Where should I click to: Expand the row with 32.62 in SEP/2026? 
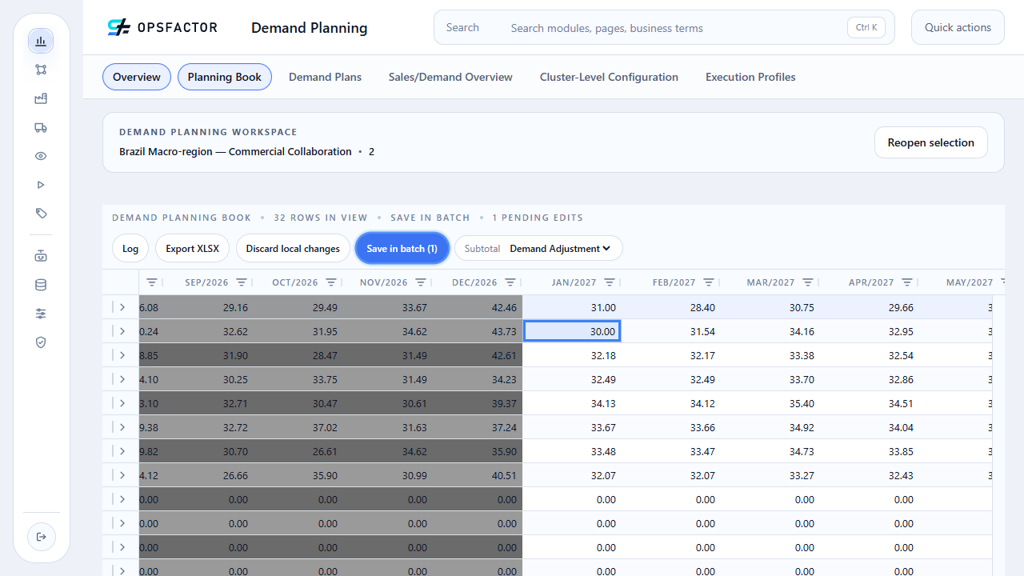click(122, 331)
